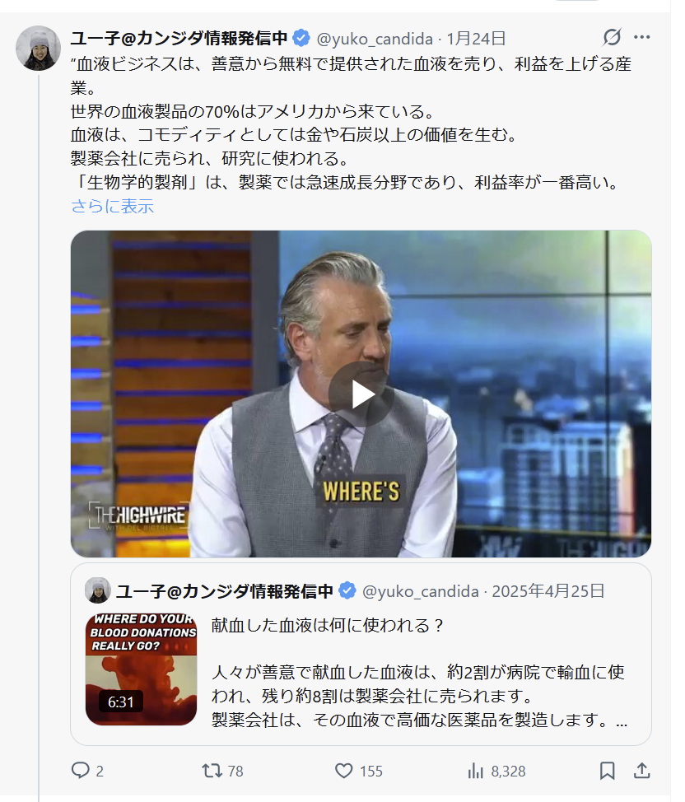View analytics via the 8,328 views icon
Viewport: 685px width, 802px height.
496,770
